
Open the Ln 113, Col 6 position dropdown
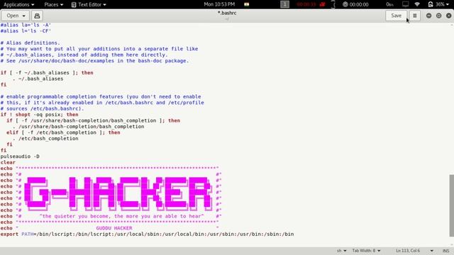pos(414,251)
